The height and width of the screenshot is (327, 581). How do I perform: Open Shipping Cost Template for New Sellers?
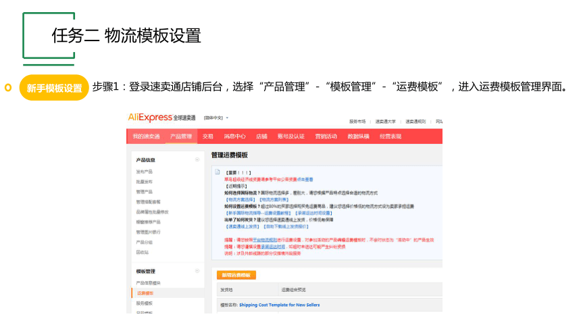280,305
